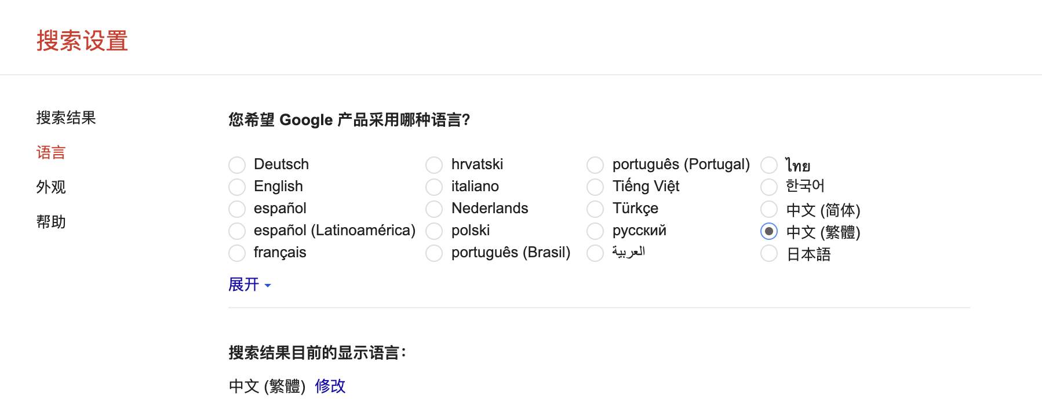Choose 한국어 as the language

769,187
